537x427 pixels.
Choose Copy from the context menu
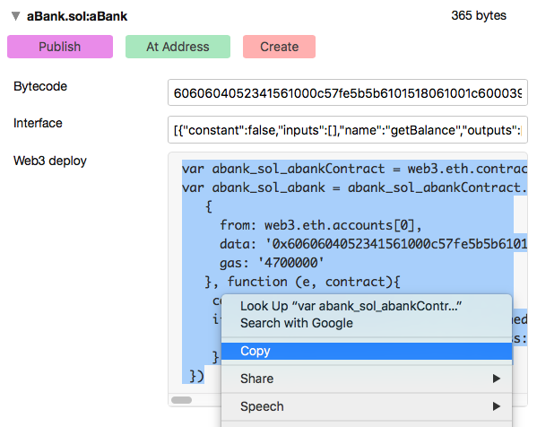coord(367,351)
